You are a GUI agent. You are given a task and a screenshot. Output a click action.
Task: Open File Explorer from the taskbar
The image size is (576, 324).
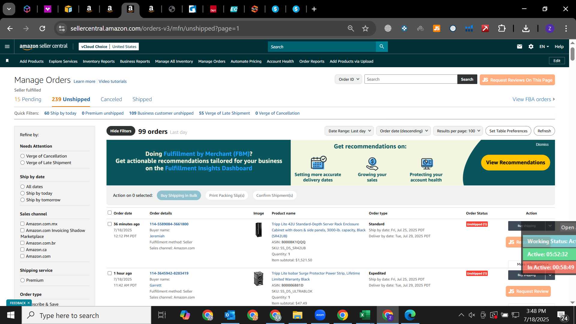297,315
